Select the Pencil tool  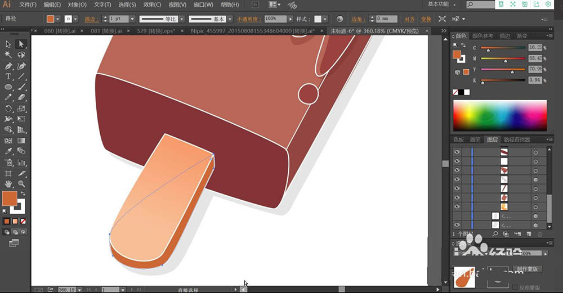tap(8, 97)
